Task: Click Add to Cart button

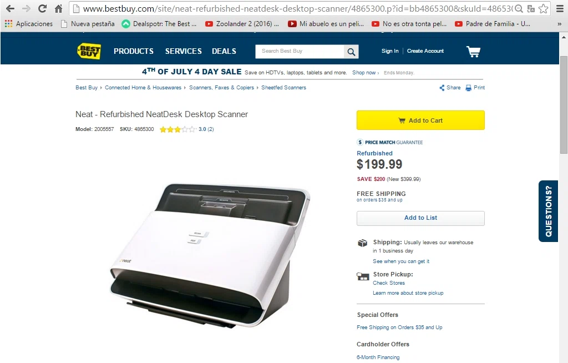Action: (x=420, y=120)
